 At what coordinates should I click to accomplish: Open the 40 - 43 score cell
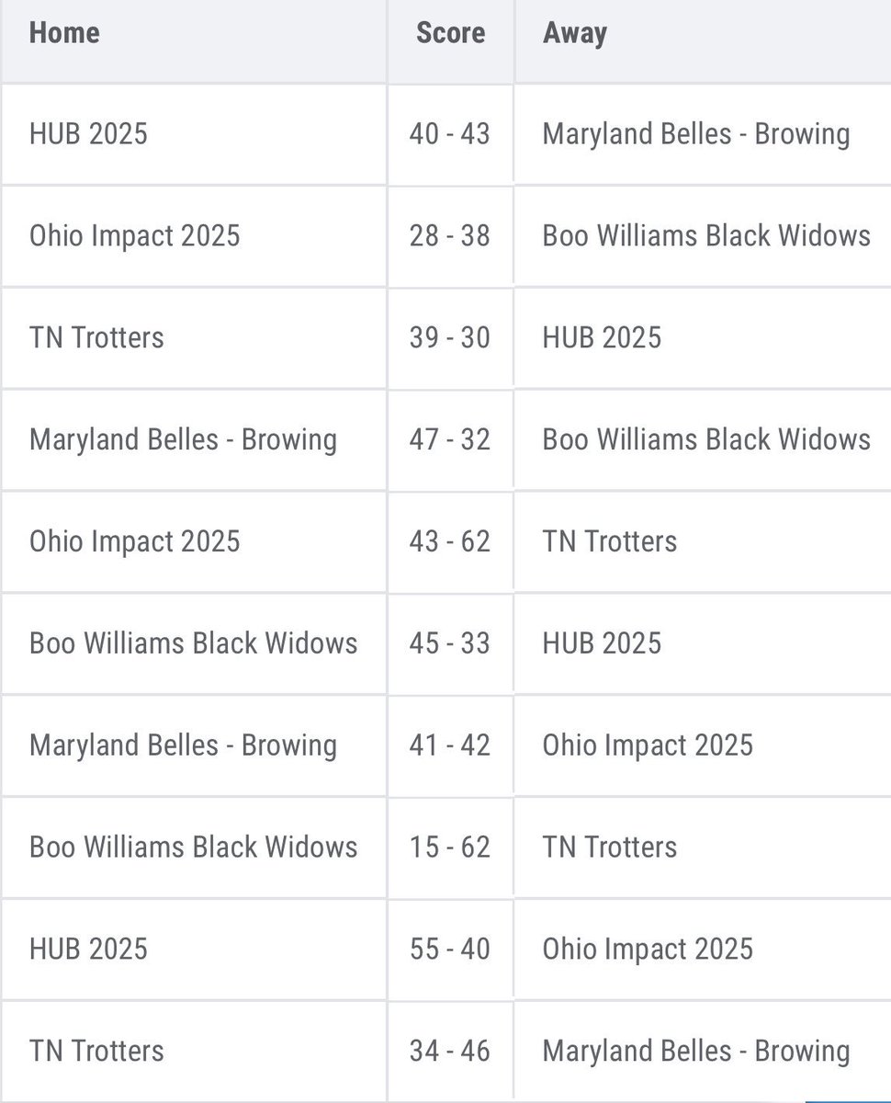450,134
